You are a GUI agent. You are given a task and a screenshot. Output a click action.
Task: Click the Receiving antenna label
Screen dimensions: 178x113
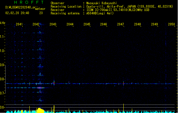(65, 13)
